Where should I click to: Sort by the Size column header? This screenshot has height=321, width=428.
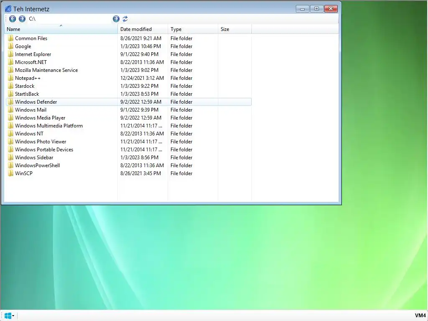point(235,29)
